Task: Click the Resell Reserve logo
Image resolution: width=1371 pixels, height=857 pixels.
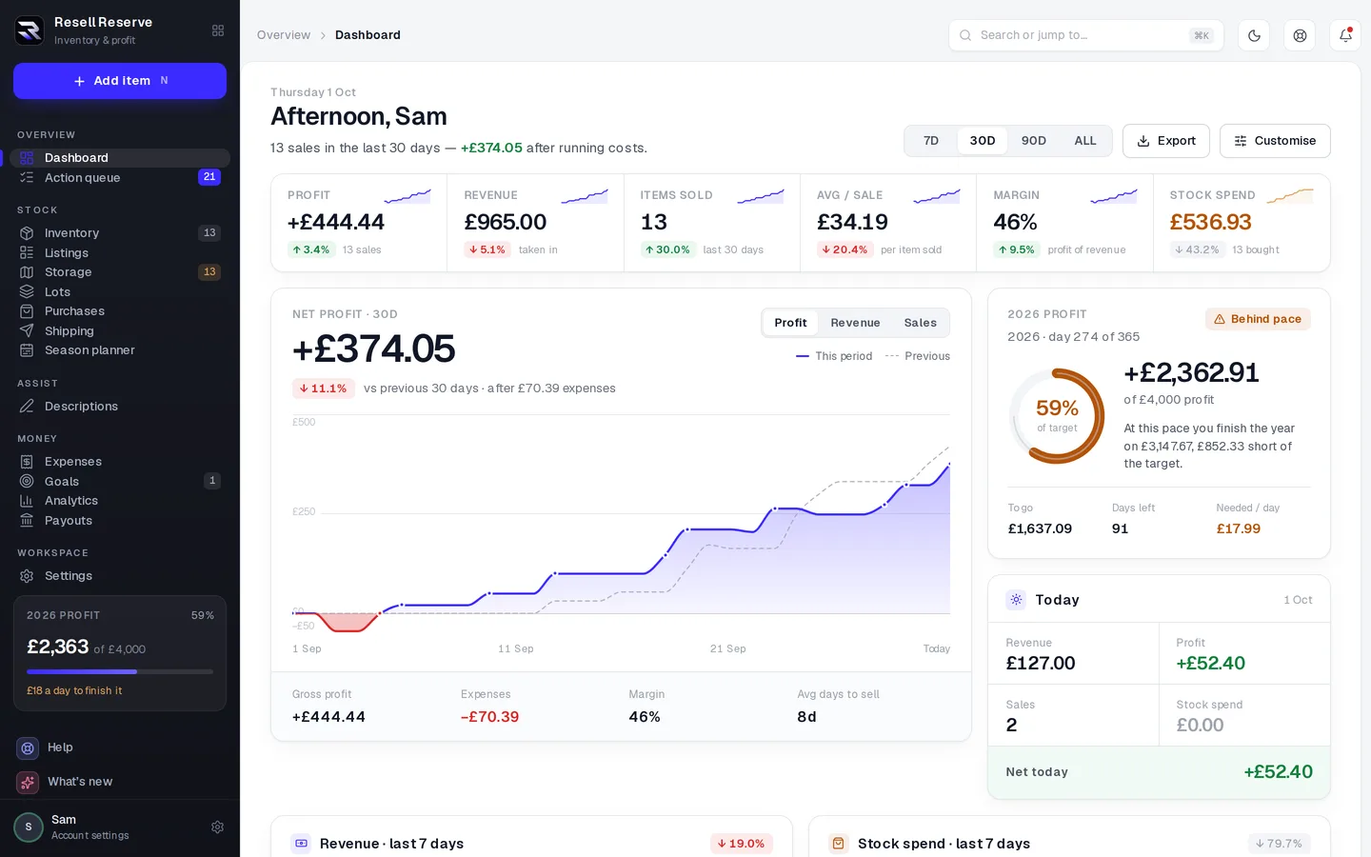Action: pyautogui.click(x=30, y=30)
